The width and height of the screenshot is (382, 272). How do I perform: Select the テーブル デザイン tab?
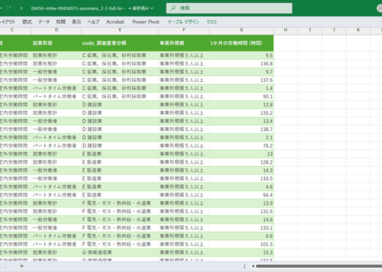[x=183, y=22]
